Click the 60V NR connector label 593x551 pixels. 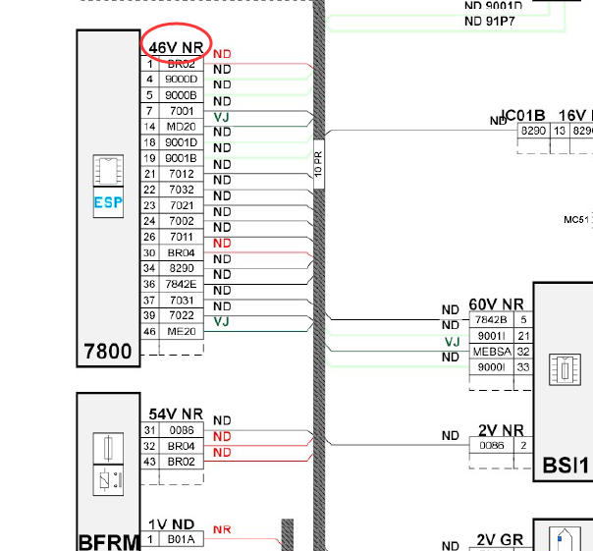point(496,304)
